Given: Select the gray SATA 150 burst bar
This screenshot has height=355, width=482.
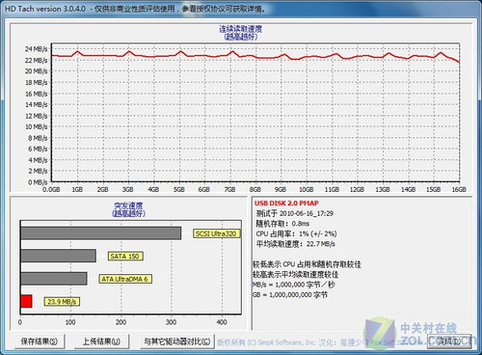Looking at the screenshot, I should pos(59,256).
